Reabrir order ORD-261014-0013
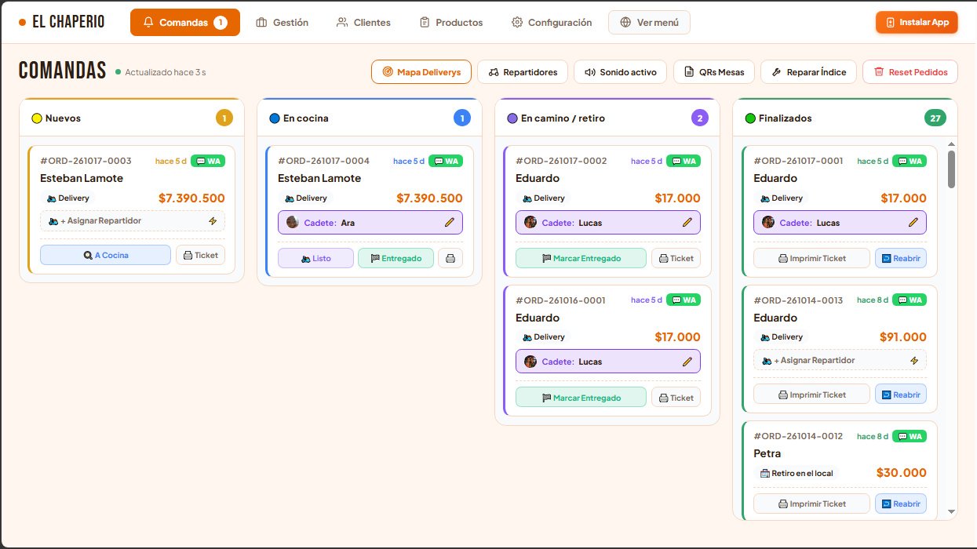The width and height of the screenshot is (977, 549). point(901,394)
